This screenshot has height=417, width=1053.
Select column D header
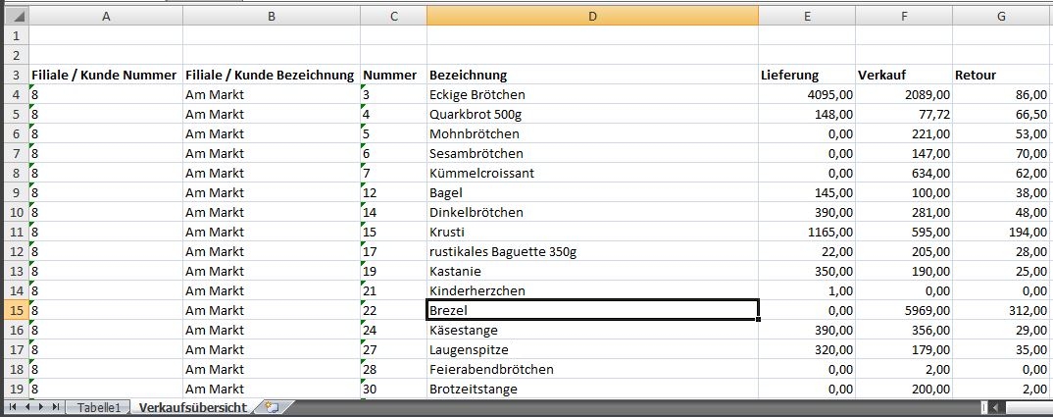pyautogui.click(x=592, y=16)
